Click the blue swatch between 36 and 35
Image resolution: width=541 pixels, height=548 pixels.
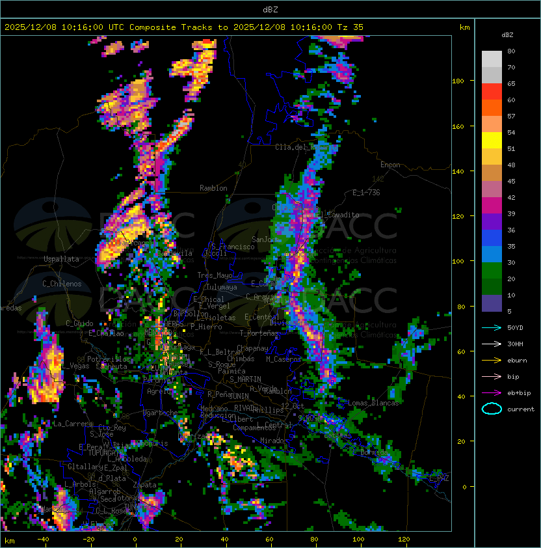[492, 238]
